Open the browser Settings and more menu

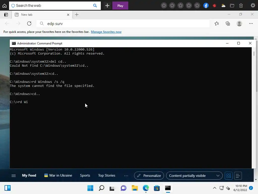pyautogui.click(x=251, y=23)
